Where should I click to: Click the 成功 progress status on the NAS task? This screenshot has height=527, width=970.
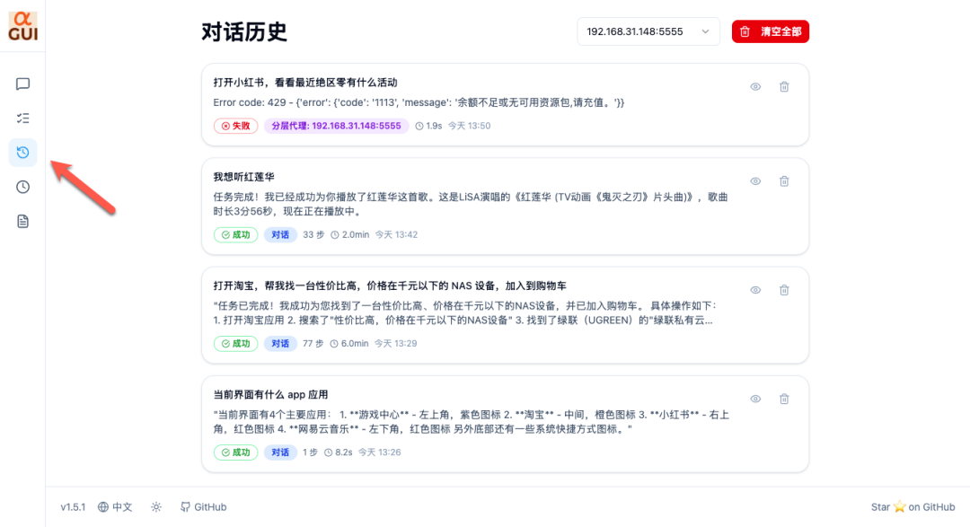click(235, 343)
